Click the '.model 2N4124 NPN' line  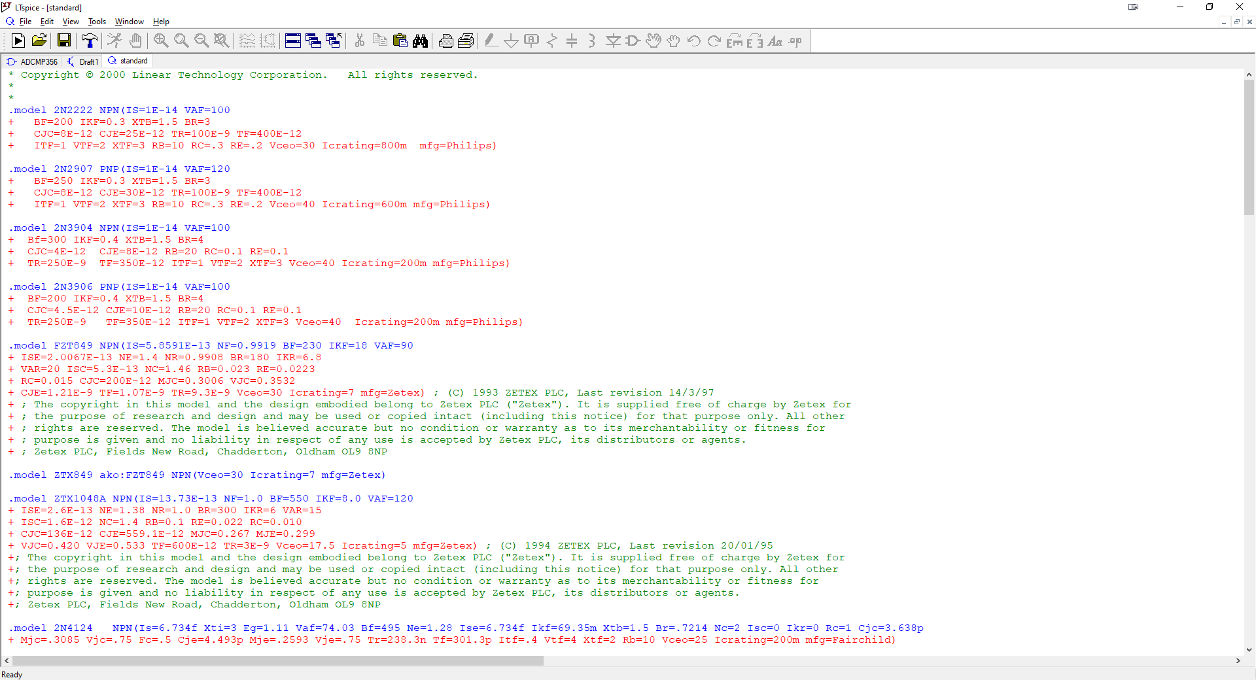point(466,628)
